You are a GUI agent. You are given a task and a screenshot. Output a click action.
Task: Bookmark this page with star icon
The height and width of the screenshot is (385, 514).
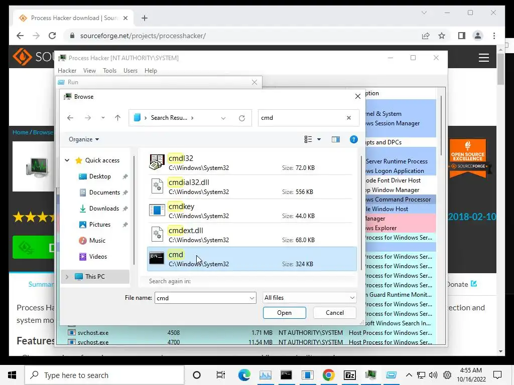[442, 36]
